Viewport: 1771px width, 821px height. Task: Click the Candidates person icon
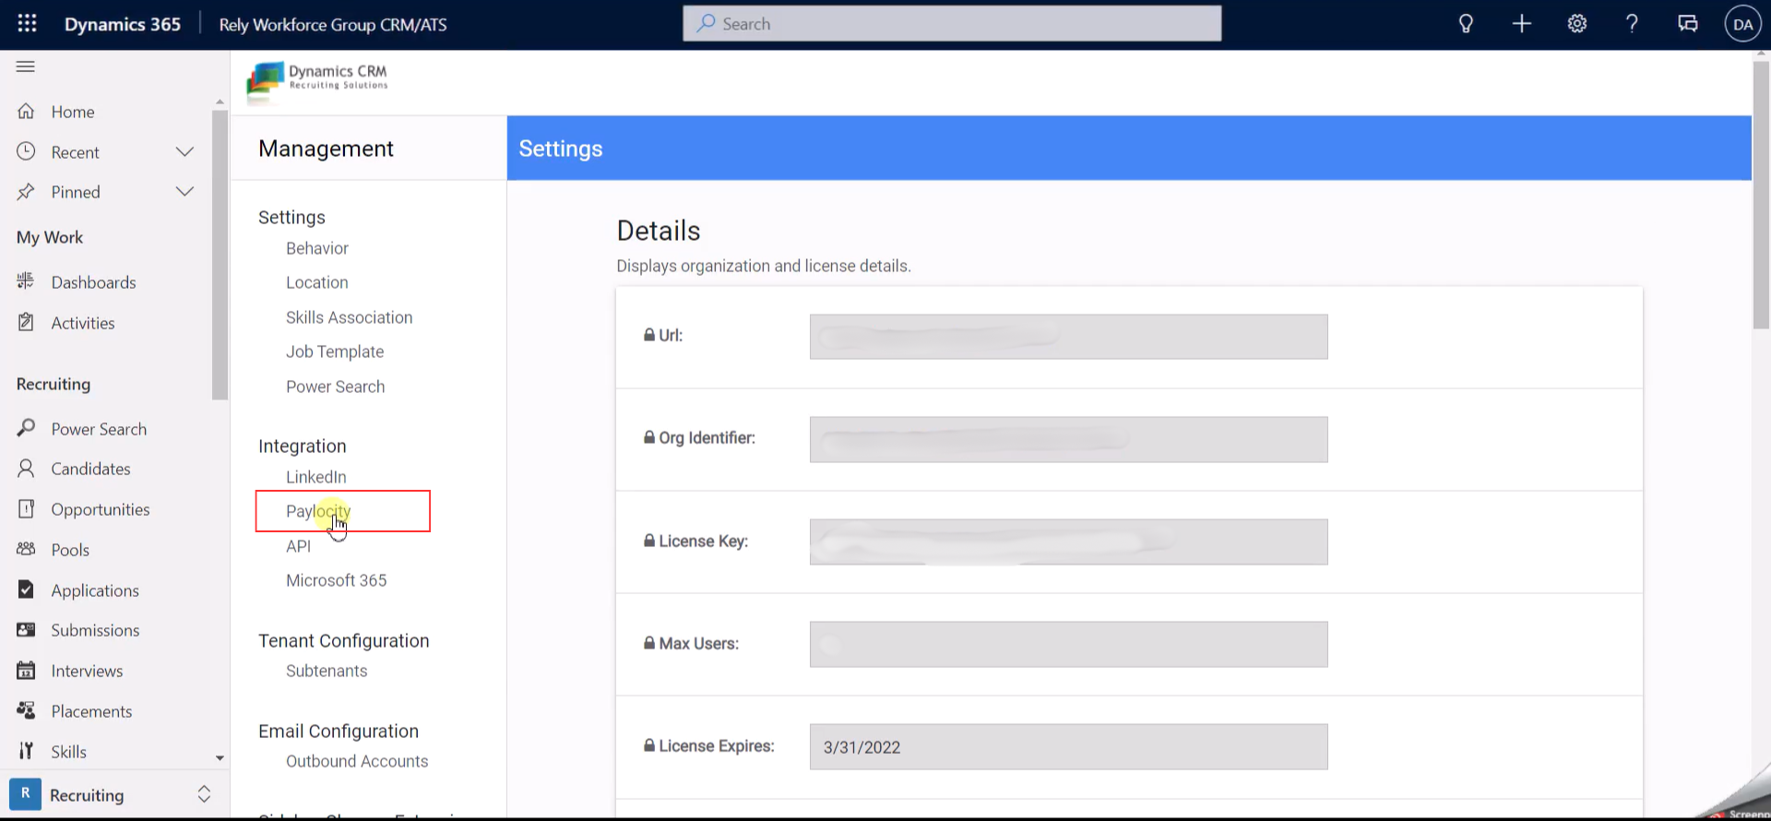26,469
